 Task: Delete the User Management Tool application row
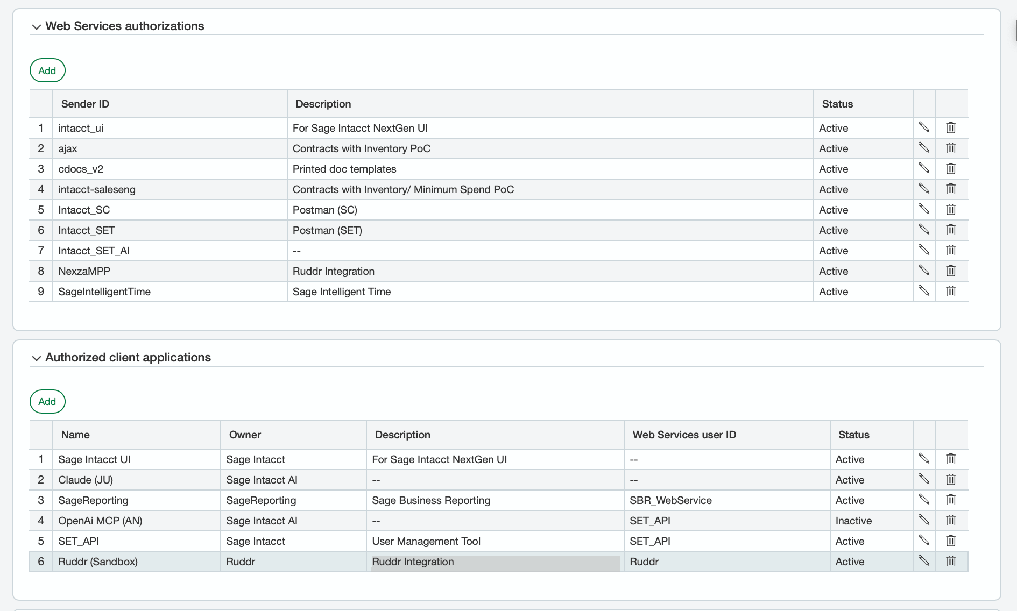click(951, 541)
